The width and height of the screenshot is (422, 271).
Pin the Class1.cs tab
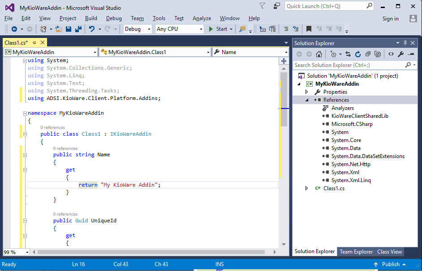(34, 43)
